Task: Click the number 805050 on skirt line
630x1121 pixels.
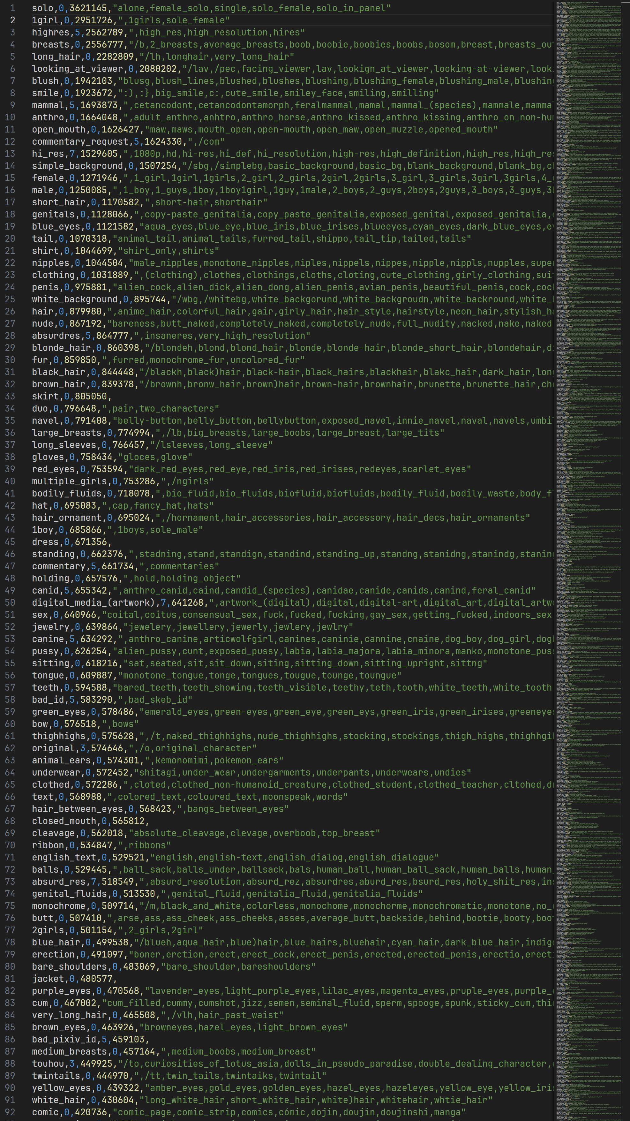Action: pyautogui.click(x=91, y=396)
